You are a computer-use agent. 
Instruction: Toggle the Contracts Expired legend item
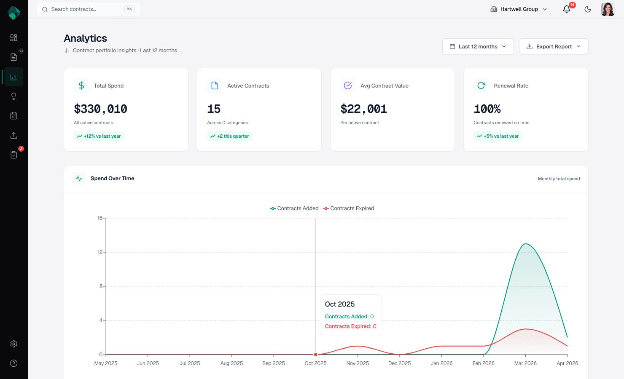pos(348,208)
